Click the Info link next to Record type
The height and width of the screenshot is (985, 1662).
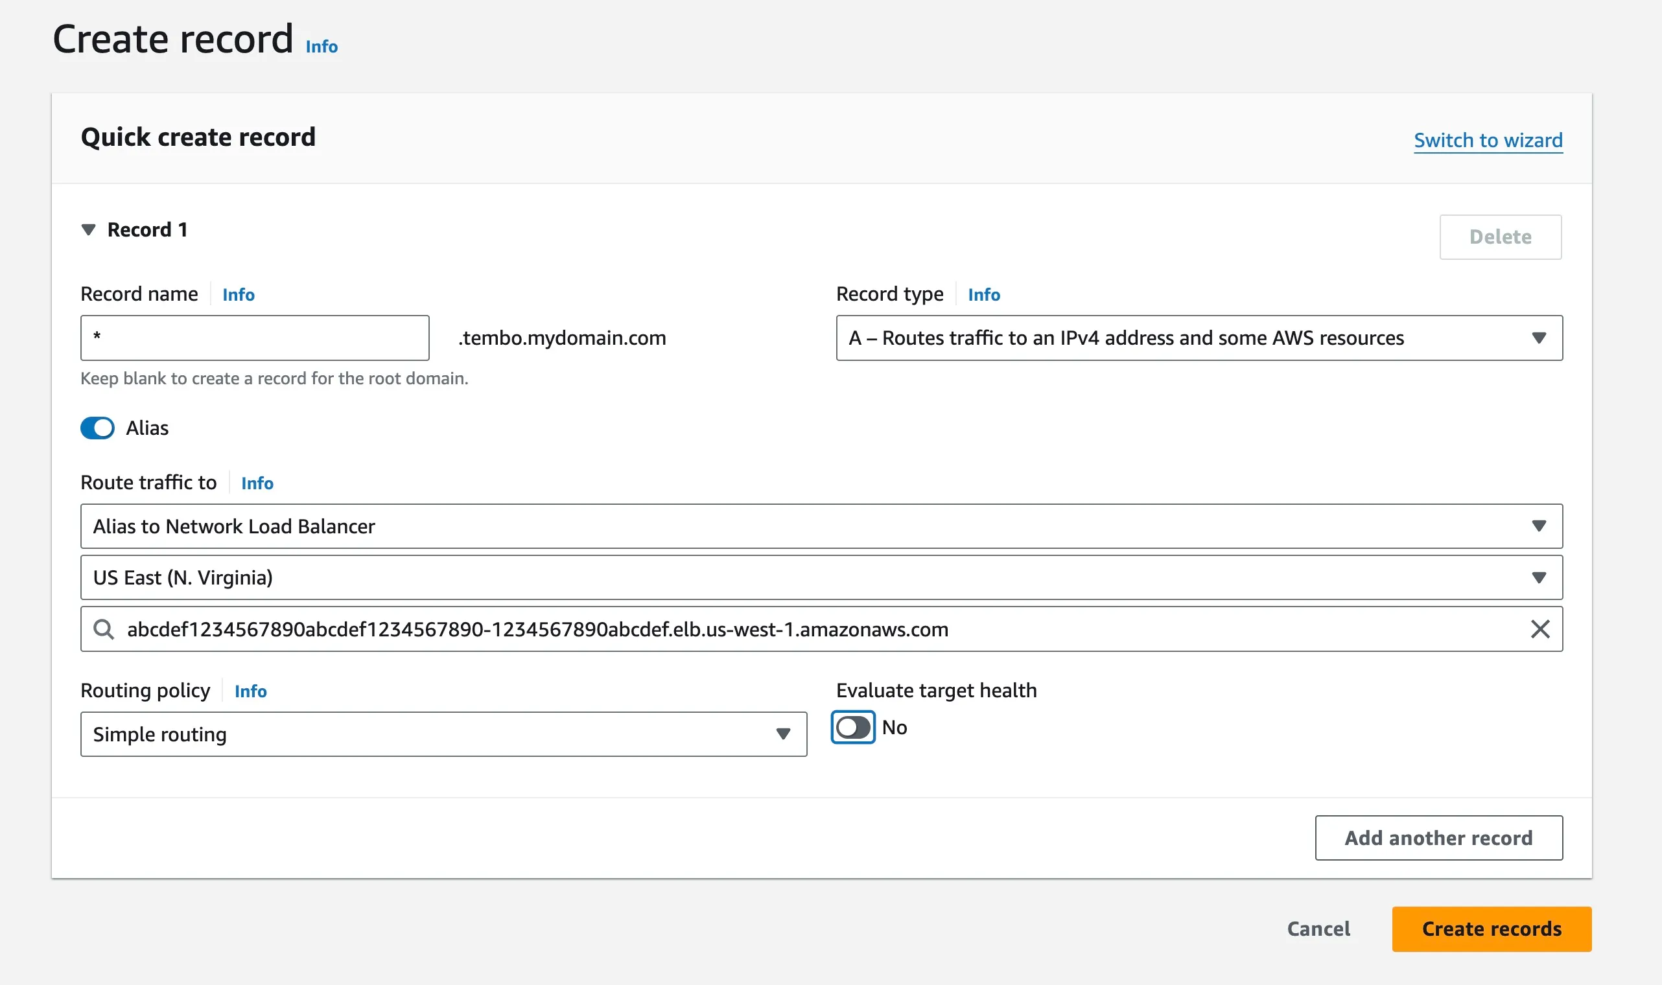pos(984,294)
